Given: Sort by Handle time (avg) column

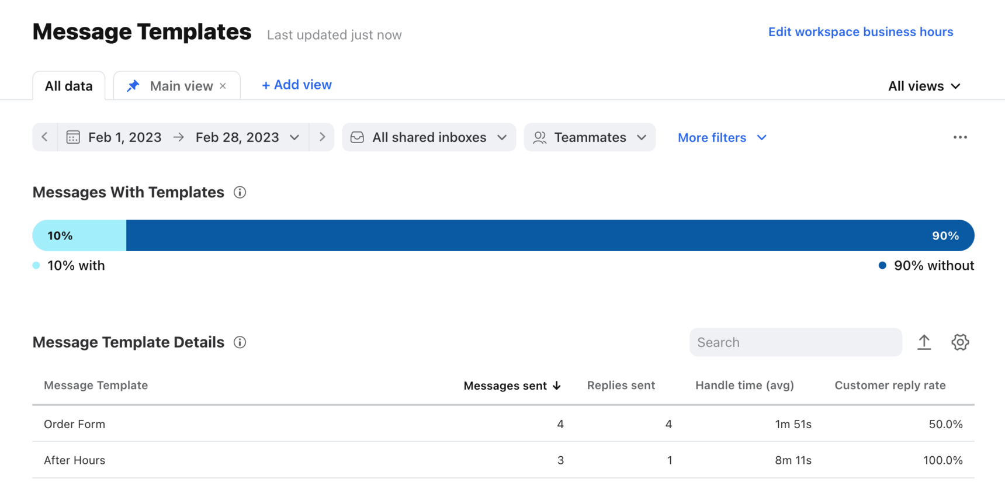Looking at the screenshot, I should point(744,386).
